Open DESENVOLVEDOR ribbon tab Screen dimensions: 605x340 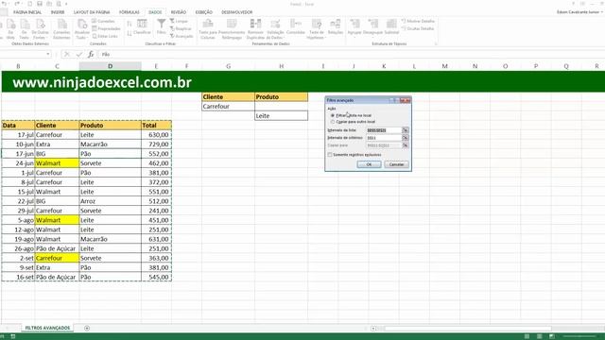pyautogui.click(x=237, y=12)
